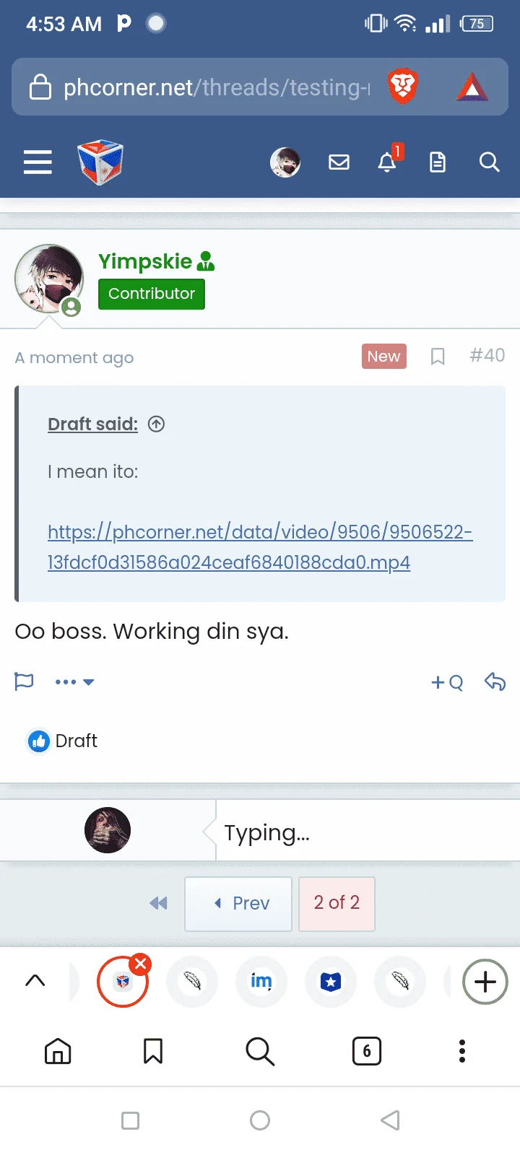The height and width of the screenshot is (1155, 520).
Task: Add the post to multi-quote (+Q)
Action: [x=447, y=682]
